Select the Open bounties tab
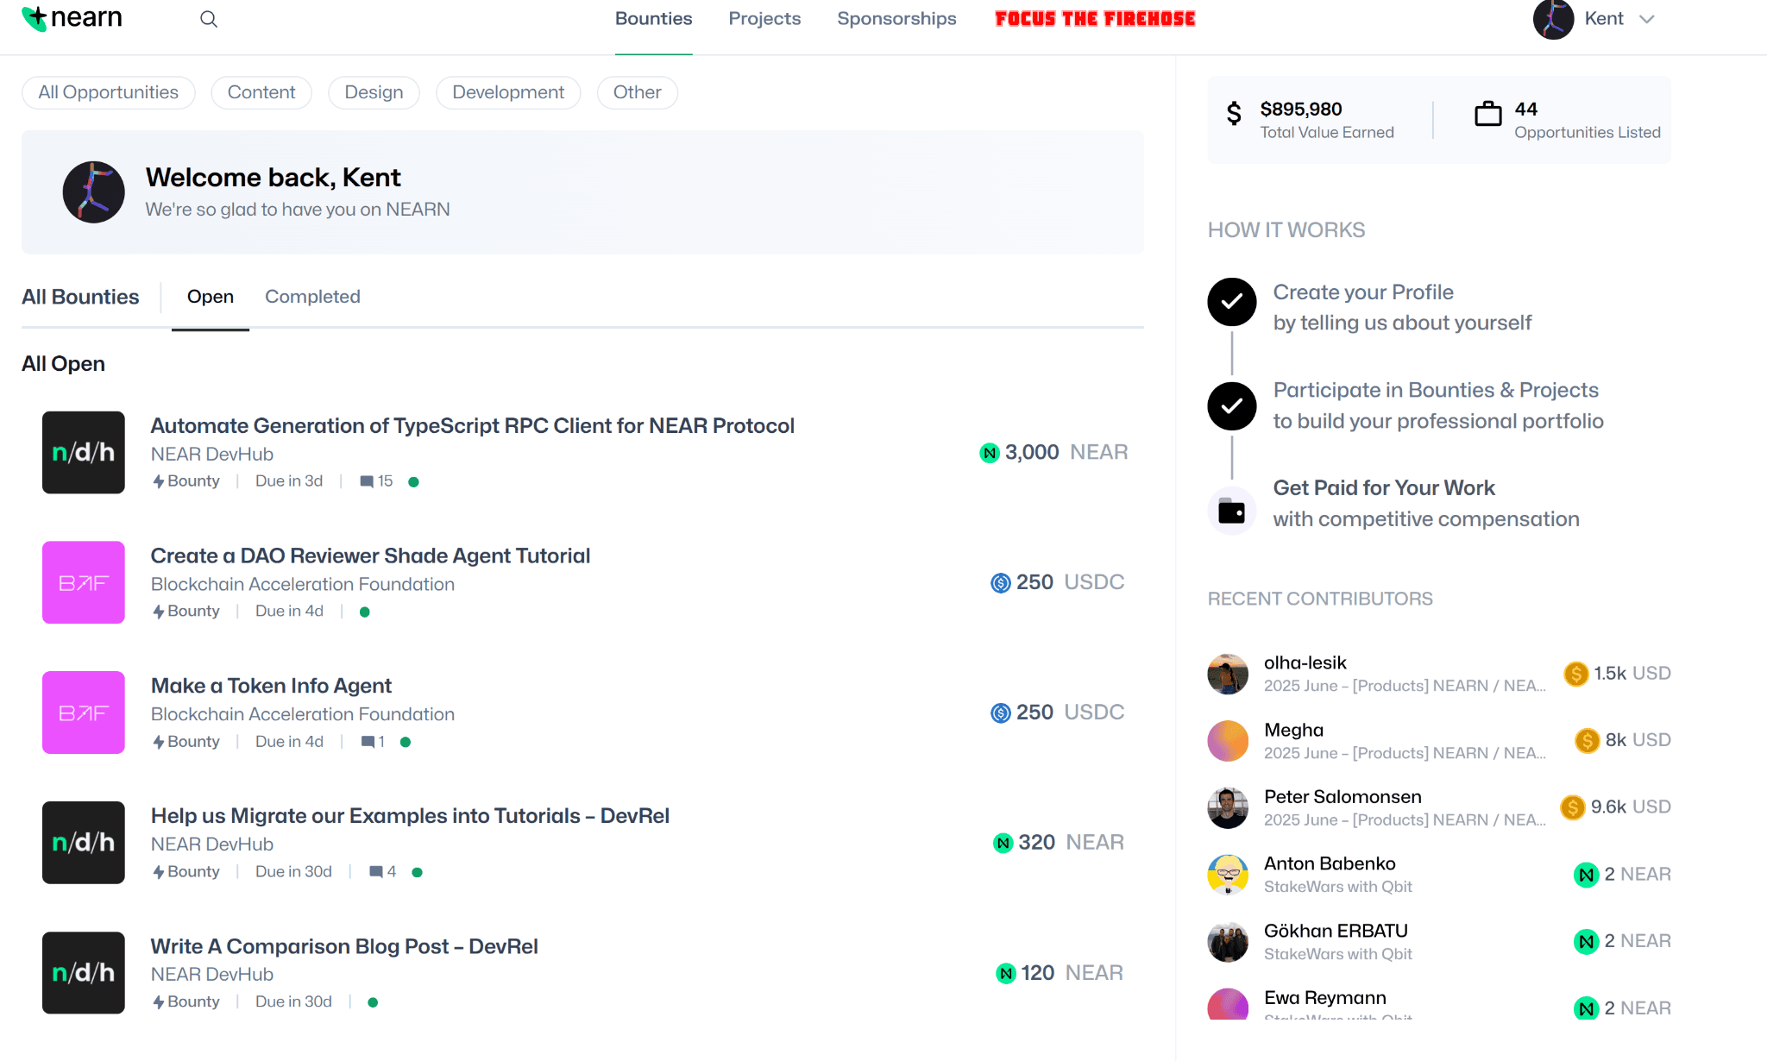This screenshot has width=1767, height=1061. 211,297
